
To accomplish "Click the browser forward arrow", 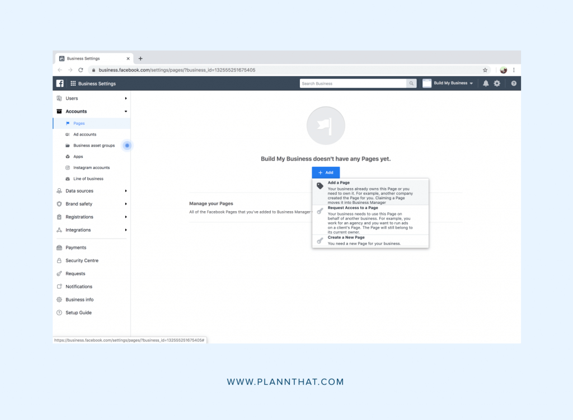I will click(70, 70).
